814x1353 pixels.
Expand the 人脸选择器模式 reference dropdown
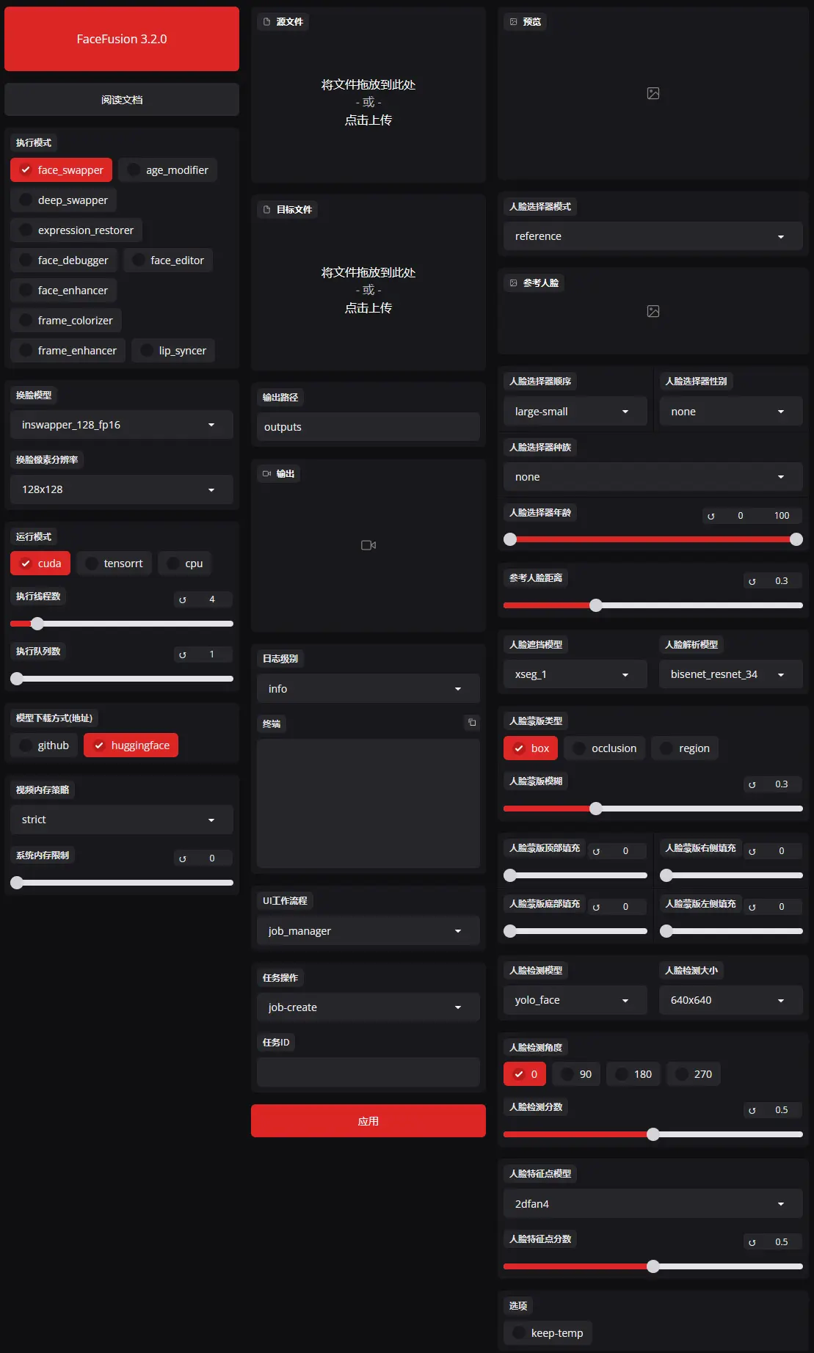(x=653, y=236)
